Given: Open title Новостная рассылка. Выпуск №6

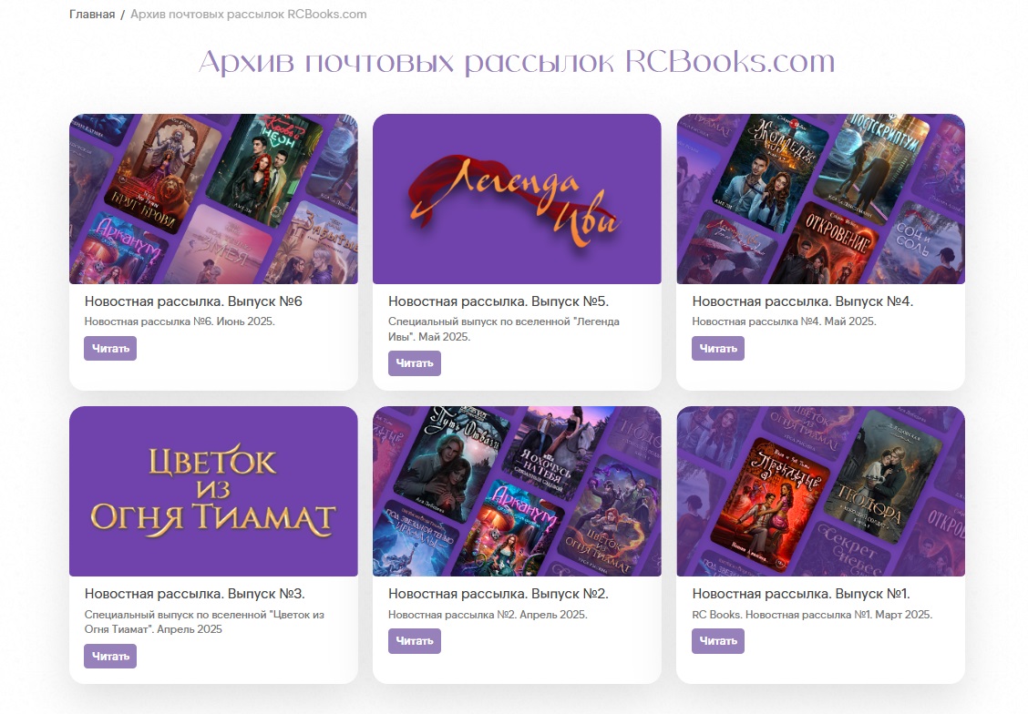Looking at the screenshot, I should (x=193, y=301).
